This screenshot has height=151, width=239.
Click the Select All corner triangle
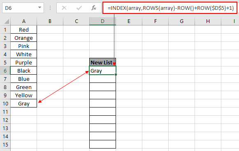pos(7,21)
